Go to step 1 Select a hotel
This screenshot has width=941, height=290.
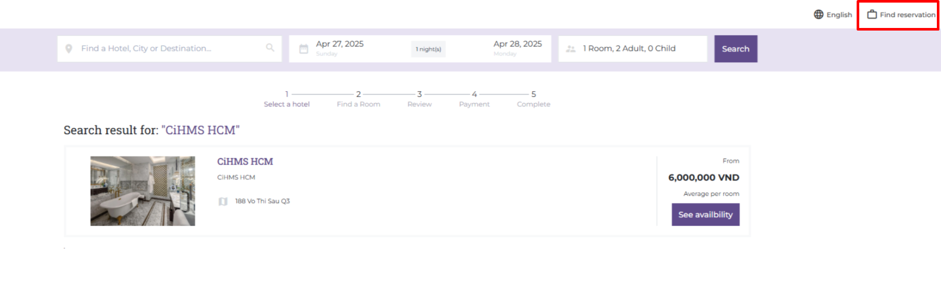[287, 99]
